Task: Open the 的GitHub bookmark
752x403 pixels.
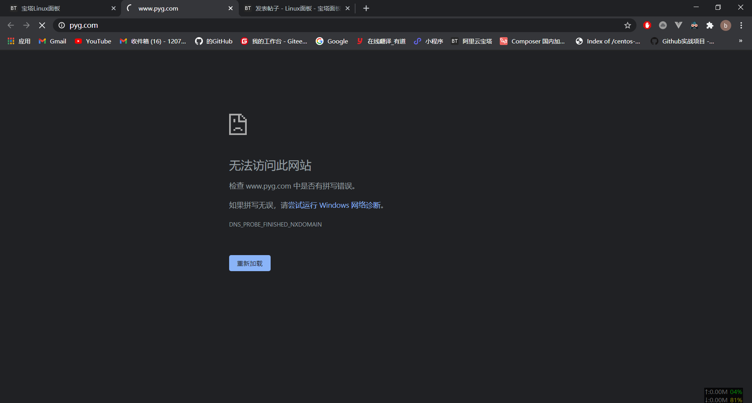Action: [x=214, y=41]
